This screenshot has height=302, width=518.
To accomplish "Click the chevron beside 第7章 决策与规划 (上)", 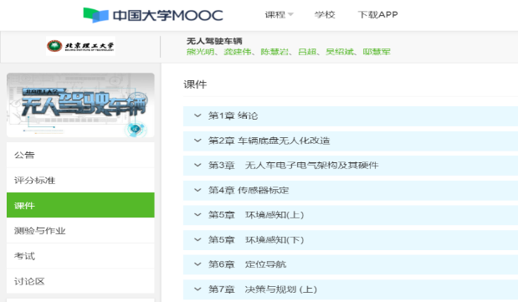I will [x=197, y=289].
